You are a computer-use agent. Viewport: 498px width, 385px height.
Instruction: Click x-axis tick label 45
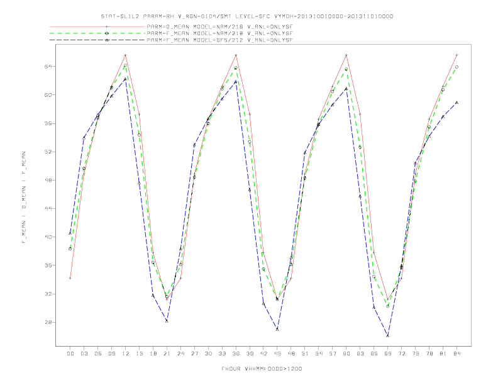277,354
